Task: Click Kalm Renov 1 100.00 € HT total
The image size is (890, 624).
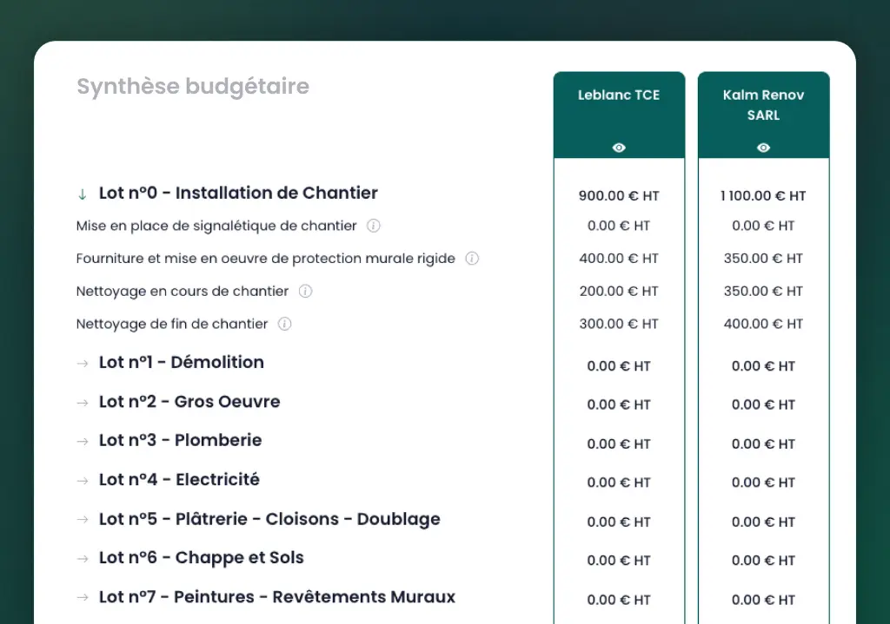Action: point(763,196)
